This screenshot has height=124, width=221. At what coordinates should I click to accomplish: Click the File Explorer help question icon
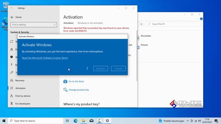click(201, 19)
